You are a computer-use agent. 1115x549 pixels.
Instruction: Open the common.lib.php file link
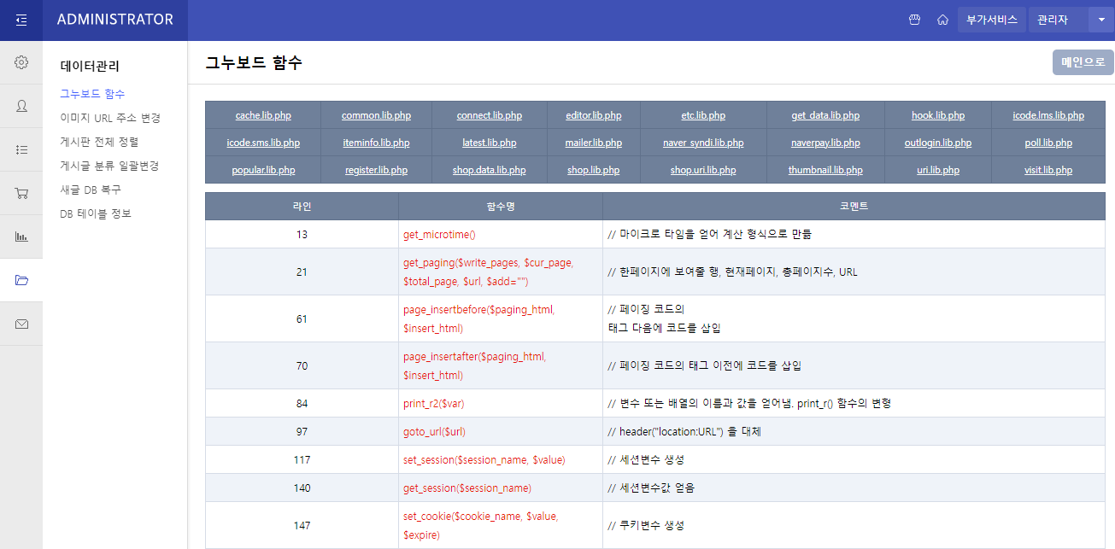[x=376, y=115]
